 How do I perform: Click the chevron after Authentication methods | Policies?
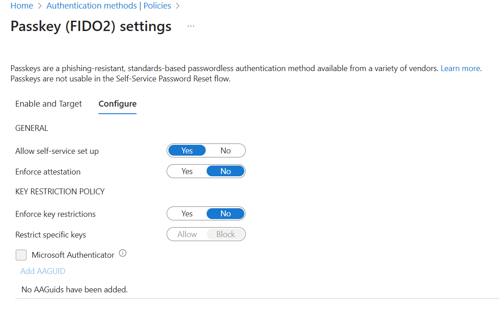(177, 6)
